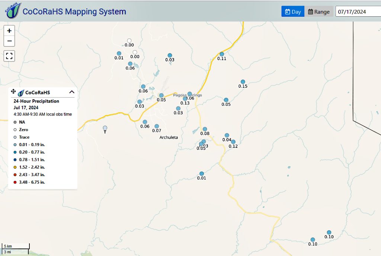381x256 pixels.
Task: Click the 0.12 station marker
Action: (233, 142)
